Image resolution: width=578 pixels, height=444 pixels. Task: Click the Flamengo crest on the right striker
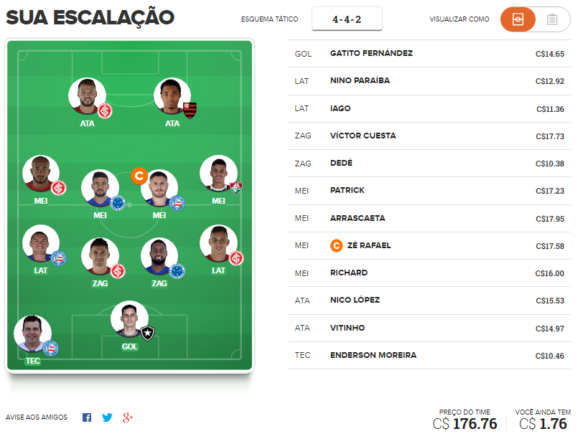pyautogui.click(x=190, y=110)
